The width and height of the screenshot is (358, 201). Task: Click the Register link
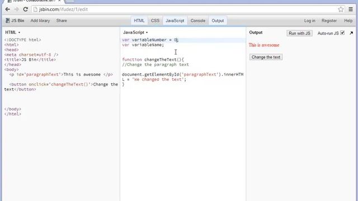[x=329, y=21]
